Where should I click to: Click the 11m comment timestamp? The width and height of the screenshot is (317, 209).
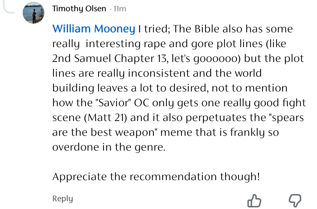pos(120,9)
